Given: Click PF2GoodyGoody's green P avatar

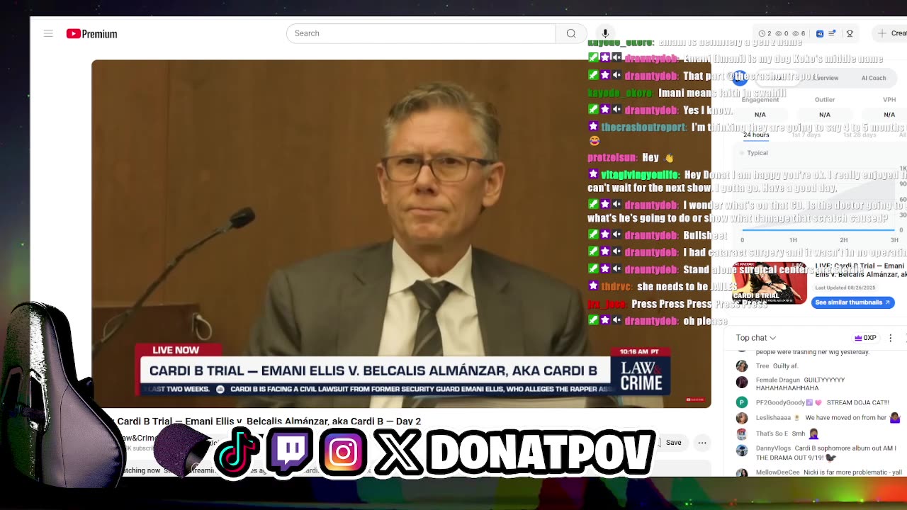Looking at the screenshot, I should coord(742,402).
